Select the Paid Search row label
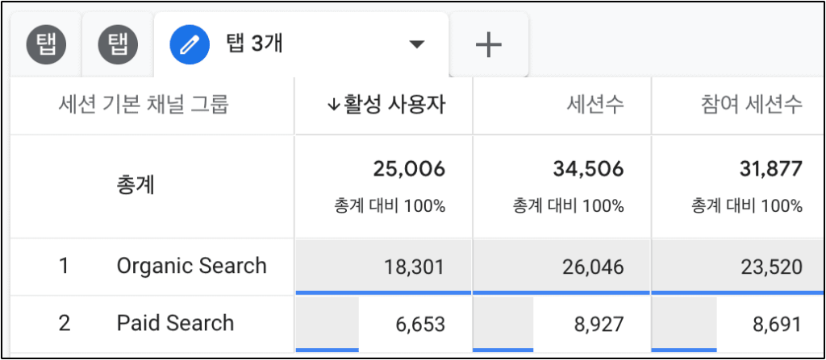The image size is (826, 360). [175, 323]
